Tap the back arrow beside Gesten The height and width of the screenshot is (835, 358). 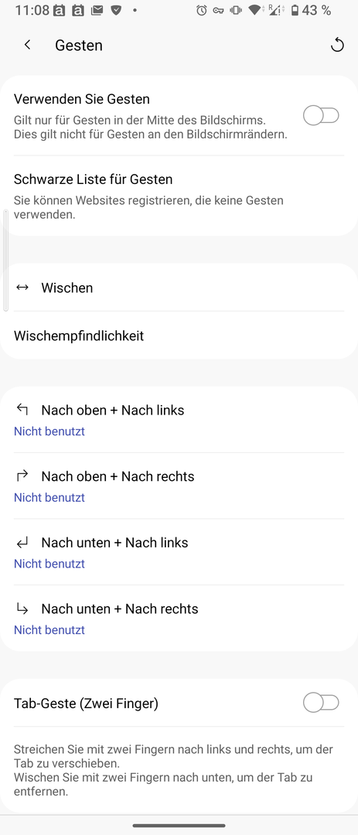point(27,46)
